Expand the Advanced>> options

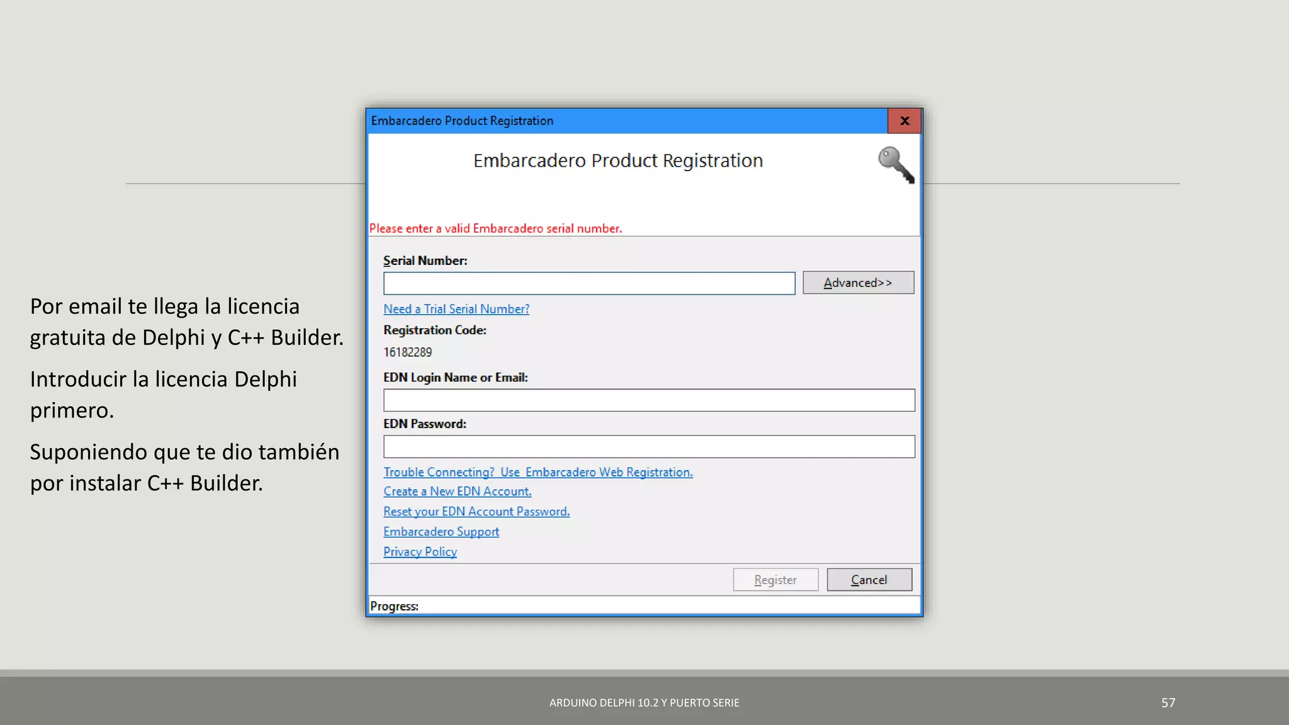(858, 283)
